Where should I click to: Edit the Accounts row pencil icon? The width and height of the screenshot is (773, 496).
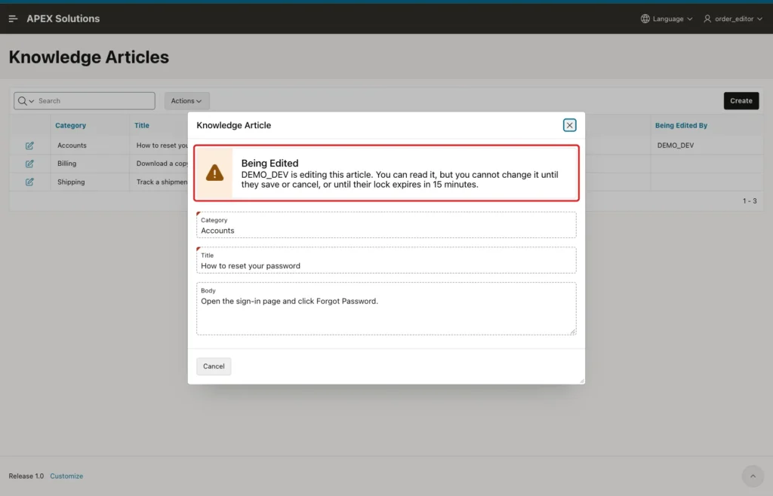pos(29,145)
